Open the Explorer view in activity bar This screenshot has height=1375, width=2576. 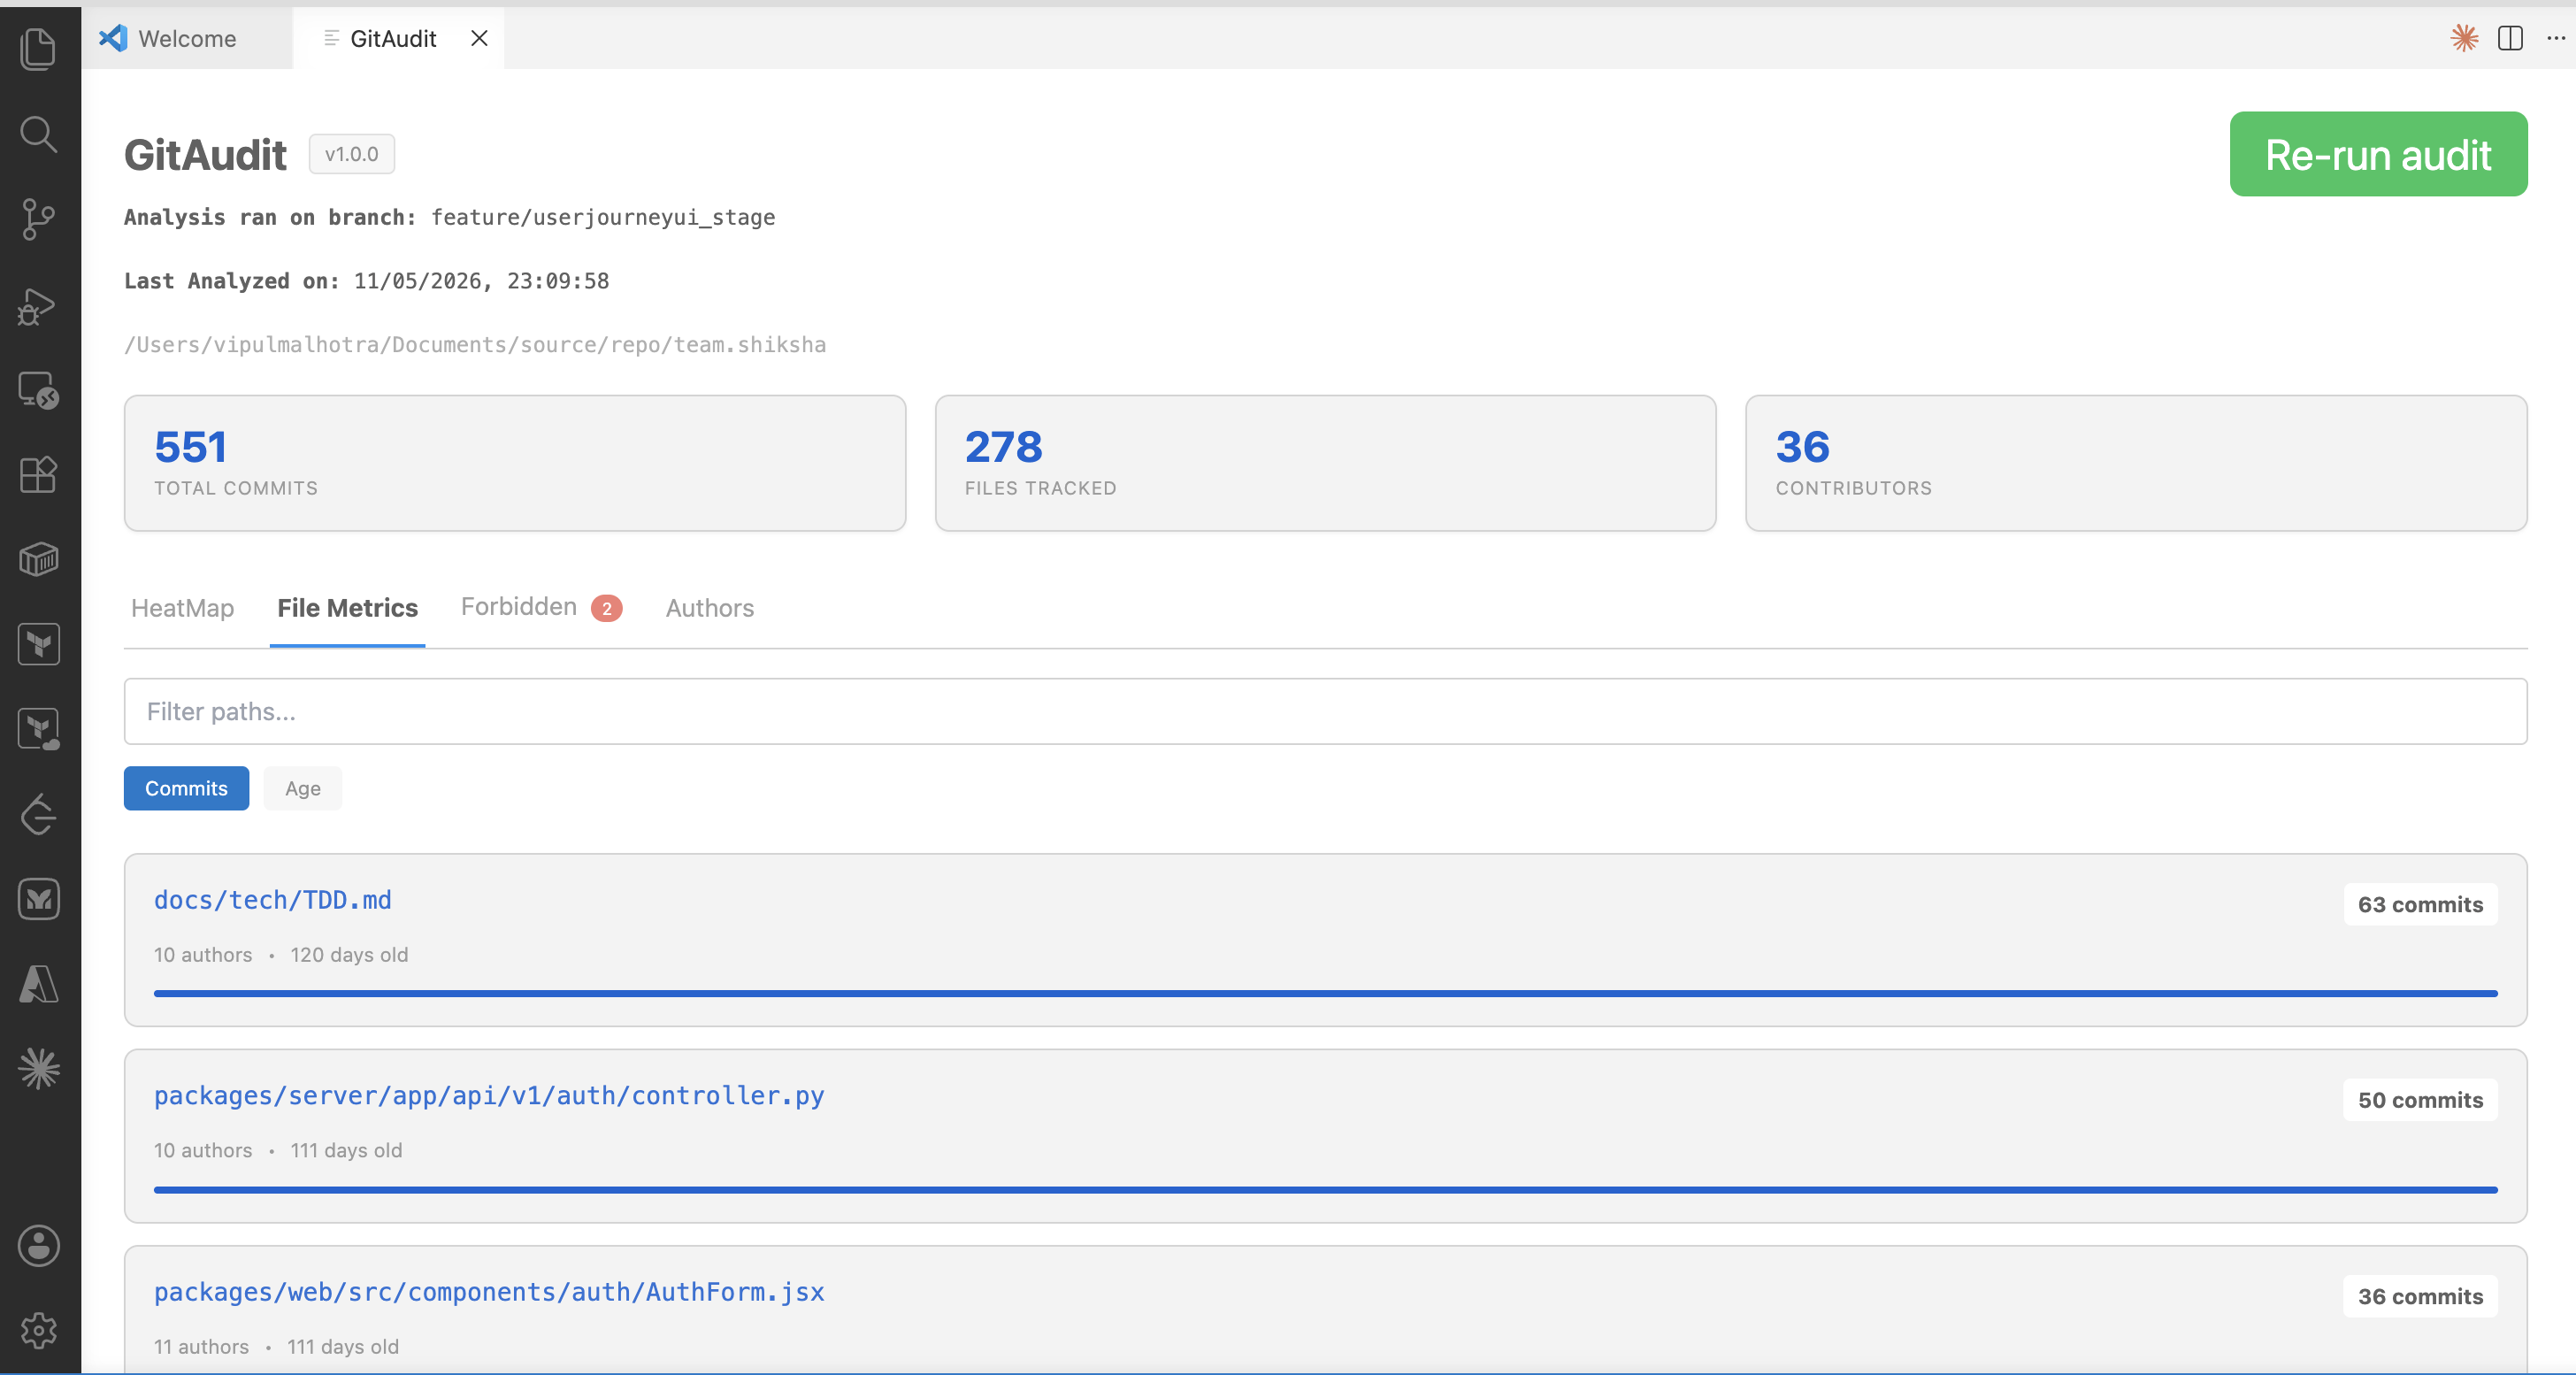(x=38, y=48)
